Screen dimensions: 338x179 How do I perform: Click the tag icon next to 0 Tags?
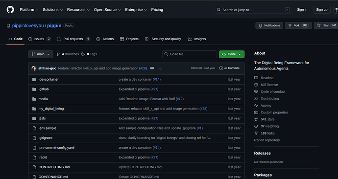coord(83,54)
